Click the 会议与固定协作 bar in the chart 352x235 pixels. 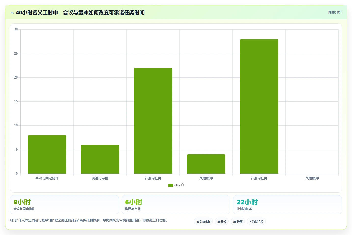[47, 154]
